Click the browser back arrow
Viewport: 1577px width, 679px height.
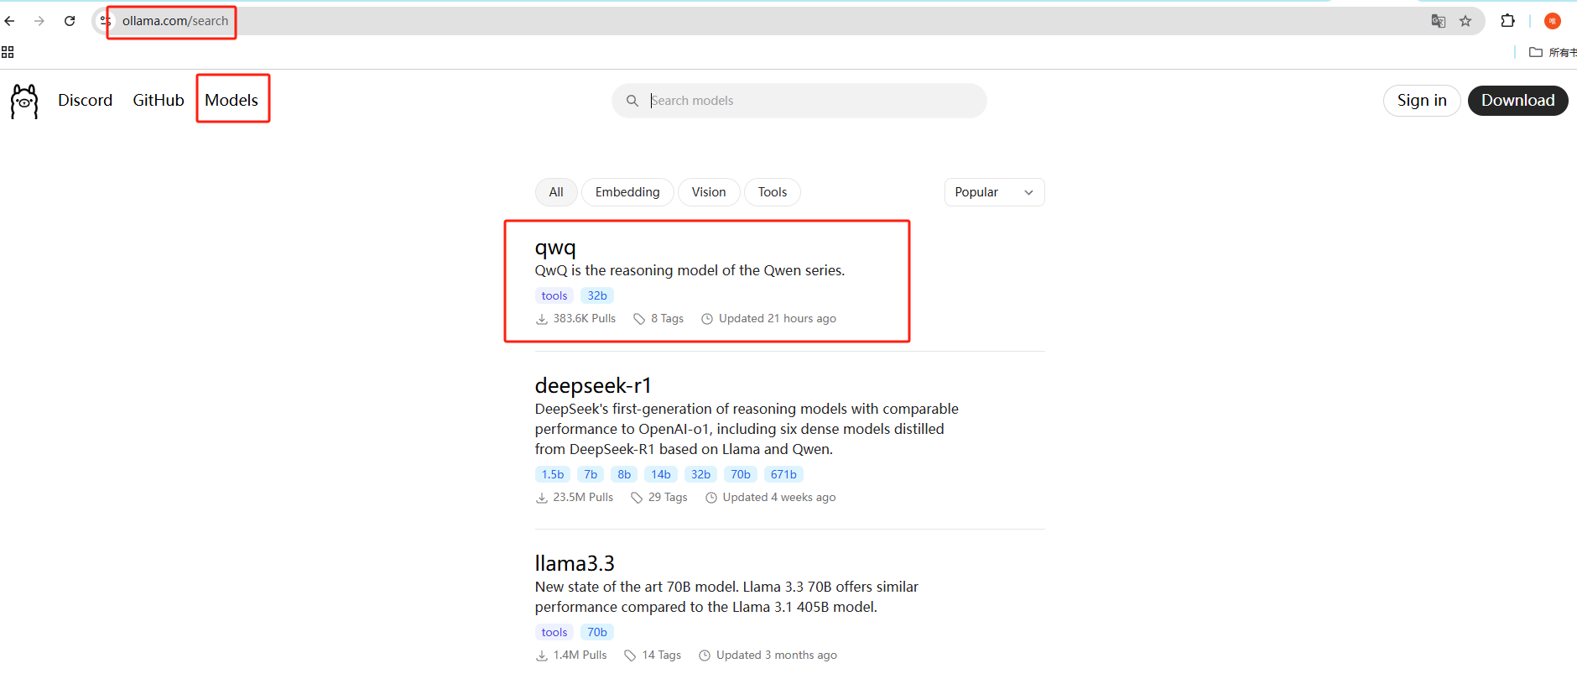10,21
